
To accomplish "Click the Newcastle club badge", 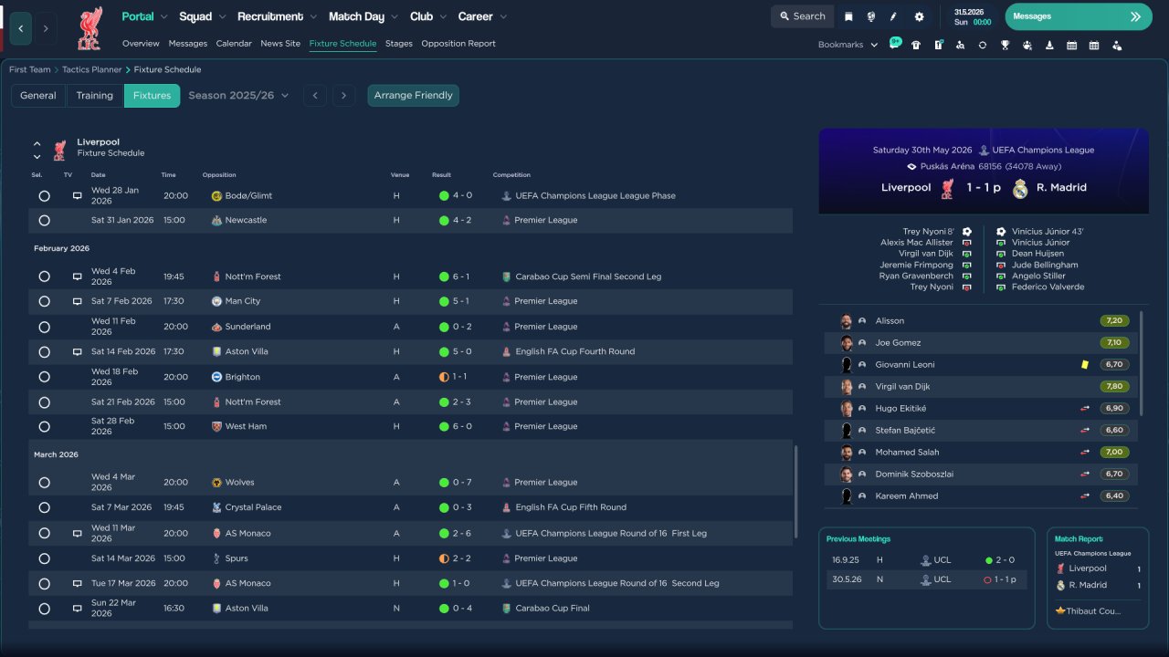I will coord(216,220).
